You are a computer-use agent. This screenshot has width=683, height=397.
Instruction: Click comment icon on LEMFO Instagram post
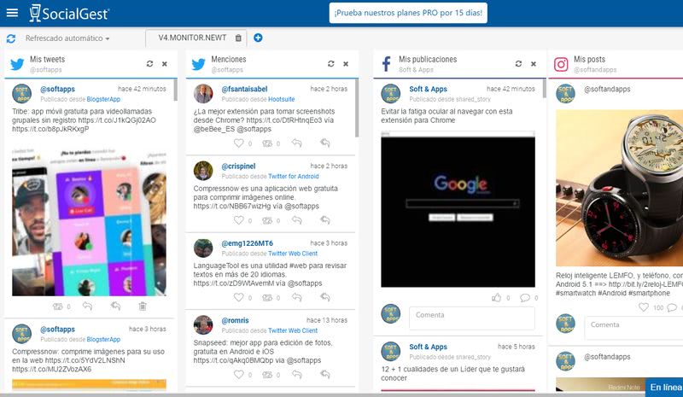coord(672,307)
